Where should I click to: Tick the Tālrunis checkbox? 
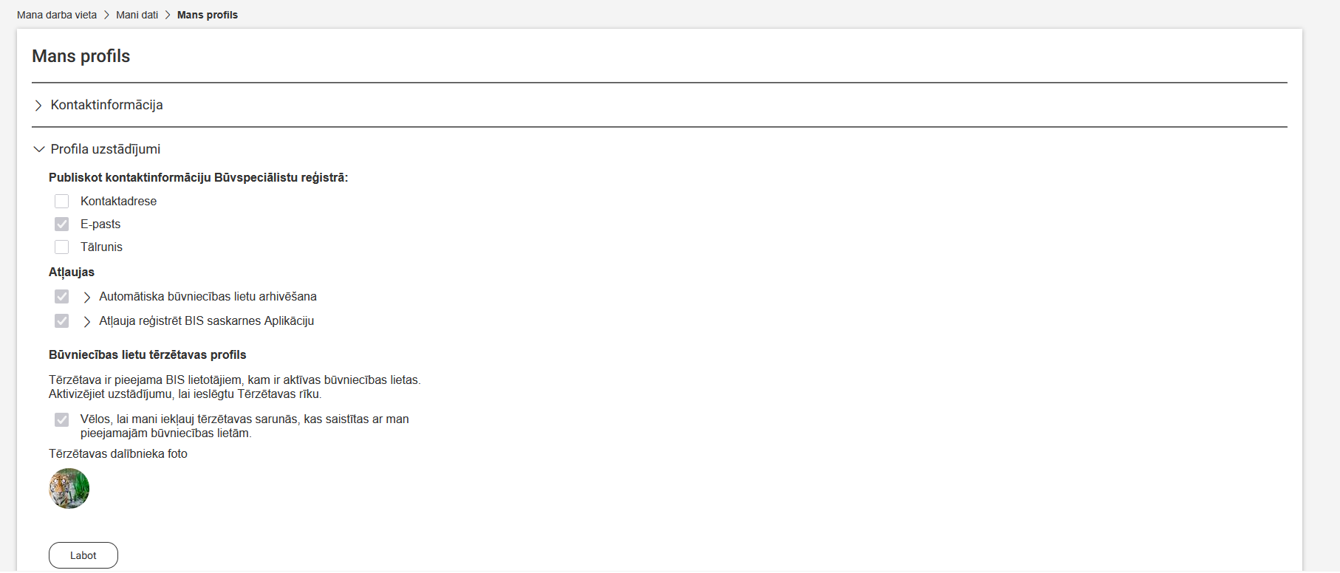coord(62,247)
